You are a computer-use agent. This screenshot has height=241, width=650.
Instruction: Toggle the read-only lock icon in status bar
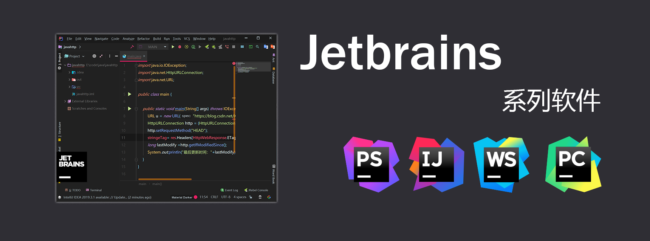(x=251, y=197)
